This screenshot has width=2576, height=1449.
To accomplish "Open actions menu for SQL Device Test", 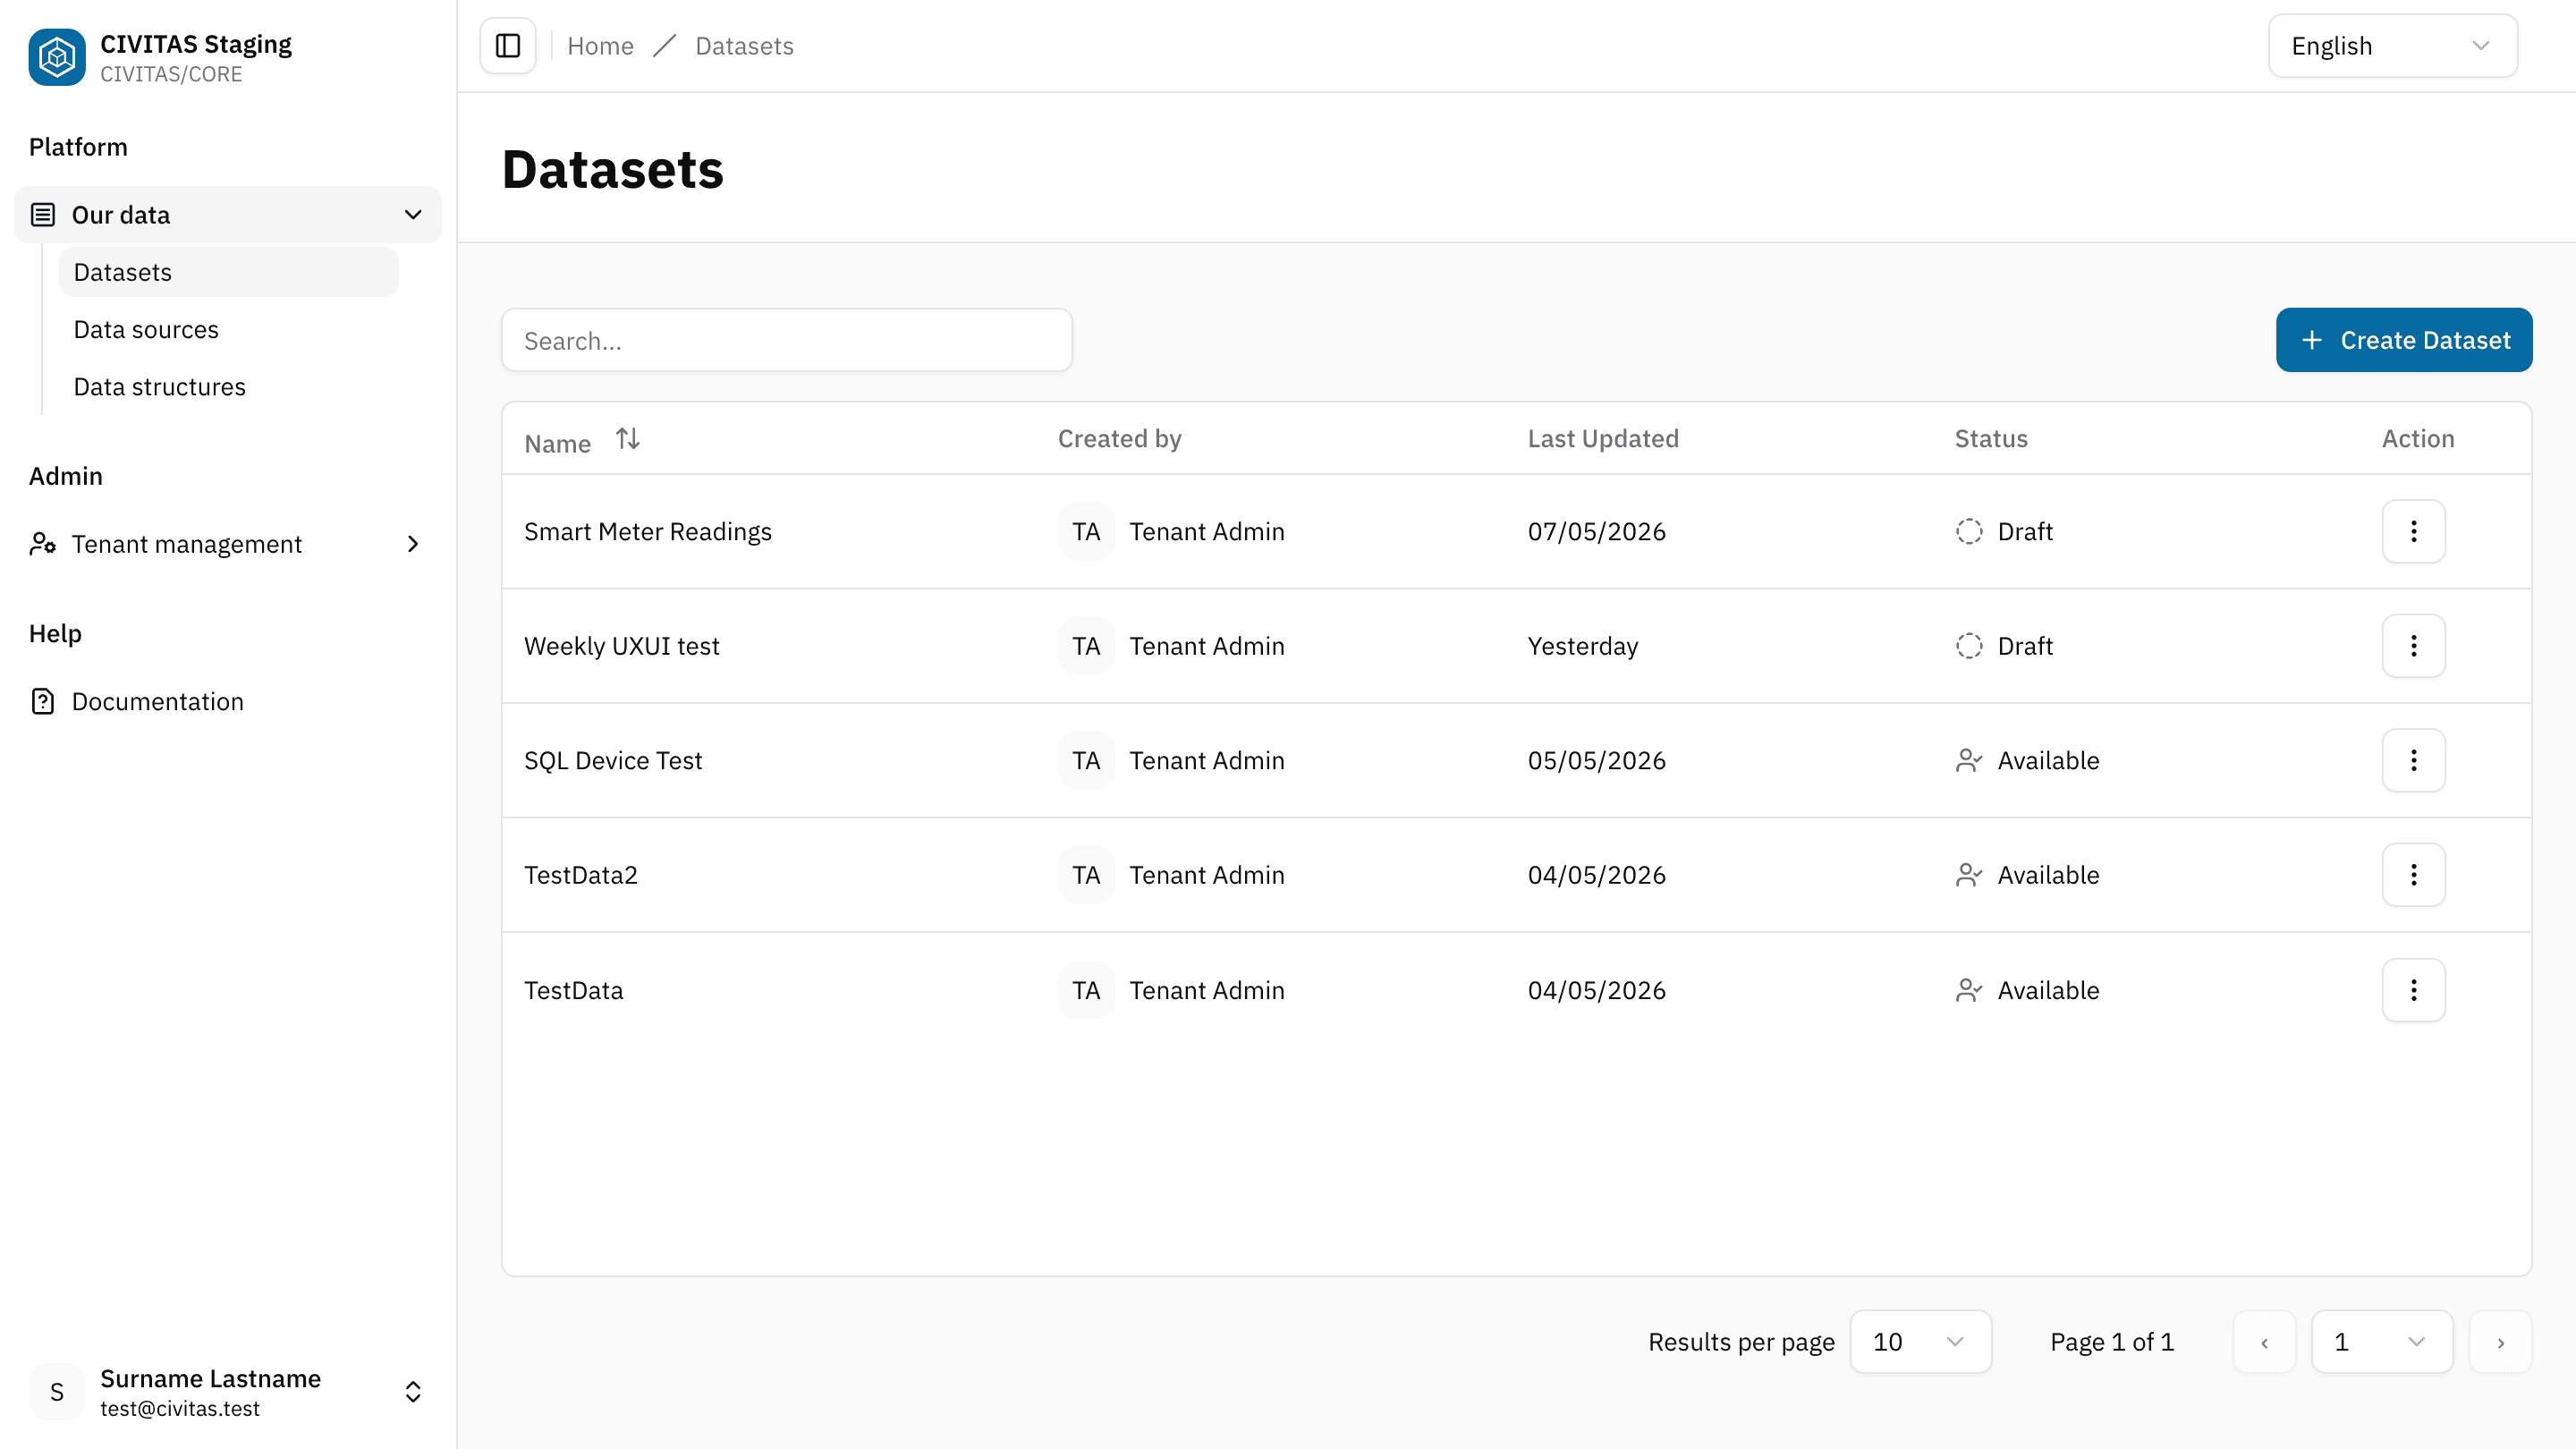I will [x=2413, y=760].
